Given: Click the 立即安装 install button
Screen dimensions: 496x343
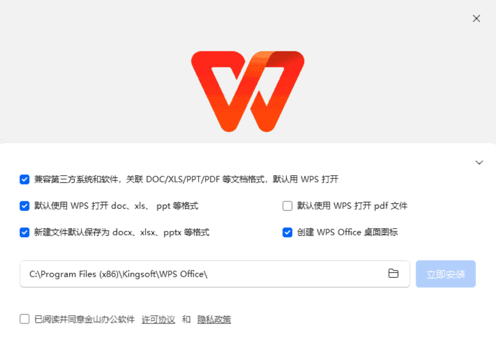Looking at the screenshot, I should [445, 274].
